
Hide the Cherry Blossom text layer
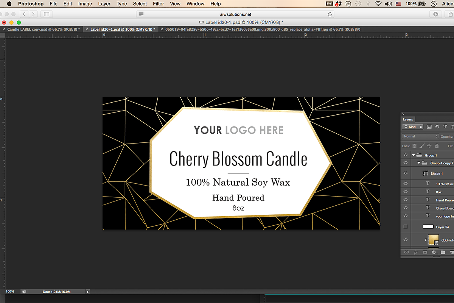(x=406, y=208)
